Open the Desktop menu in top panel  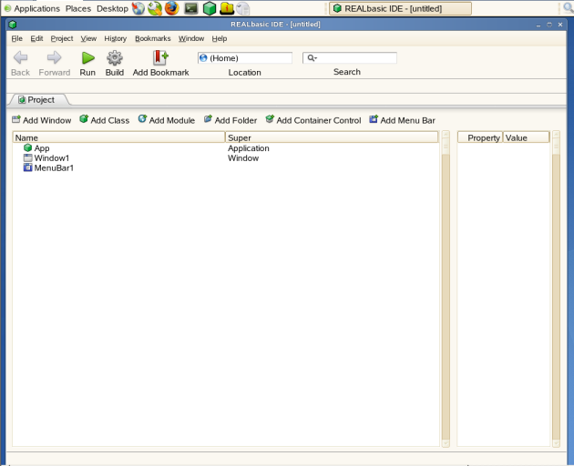[x=112, y=8]
